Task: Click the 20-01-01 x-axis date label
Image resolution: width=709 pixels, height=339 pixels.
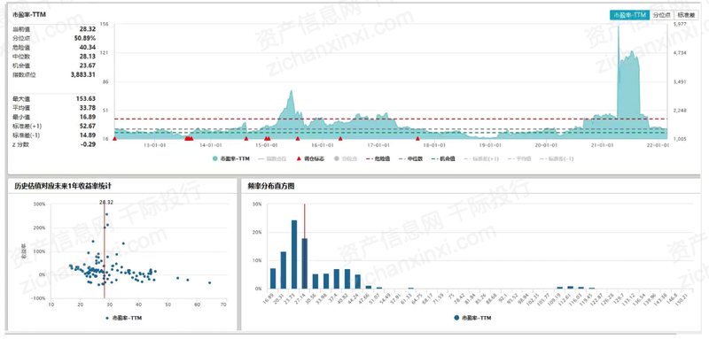Action: click(x=546, y=145)
